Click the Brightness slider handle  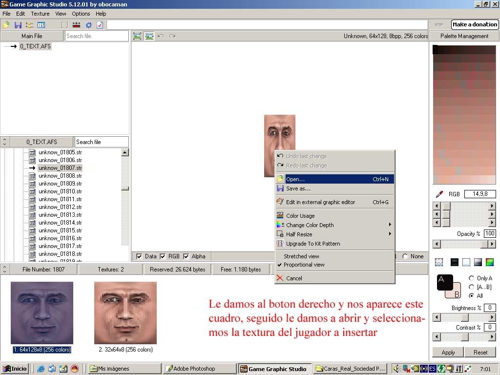(x=465, y=317)
